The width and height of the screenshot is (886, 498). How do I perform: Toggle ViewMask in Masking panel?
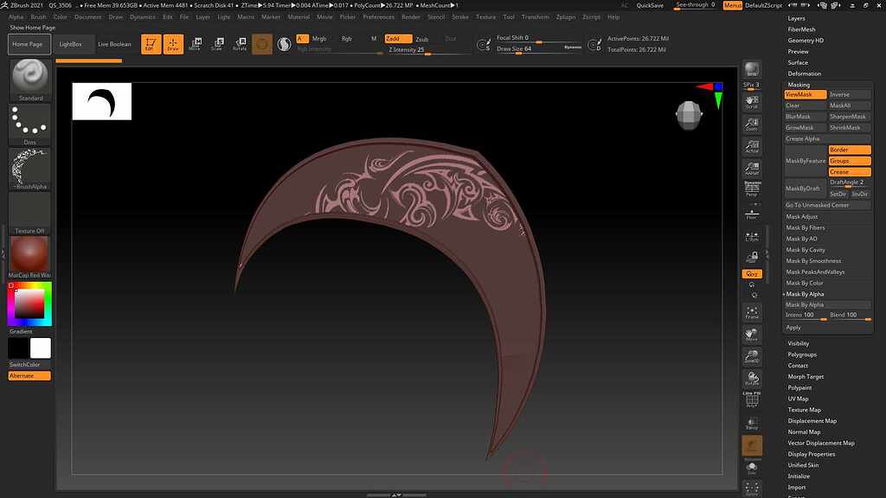pos(805,94)
